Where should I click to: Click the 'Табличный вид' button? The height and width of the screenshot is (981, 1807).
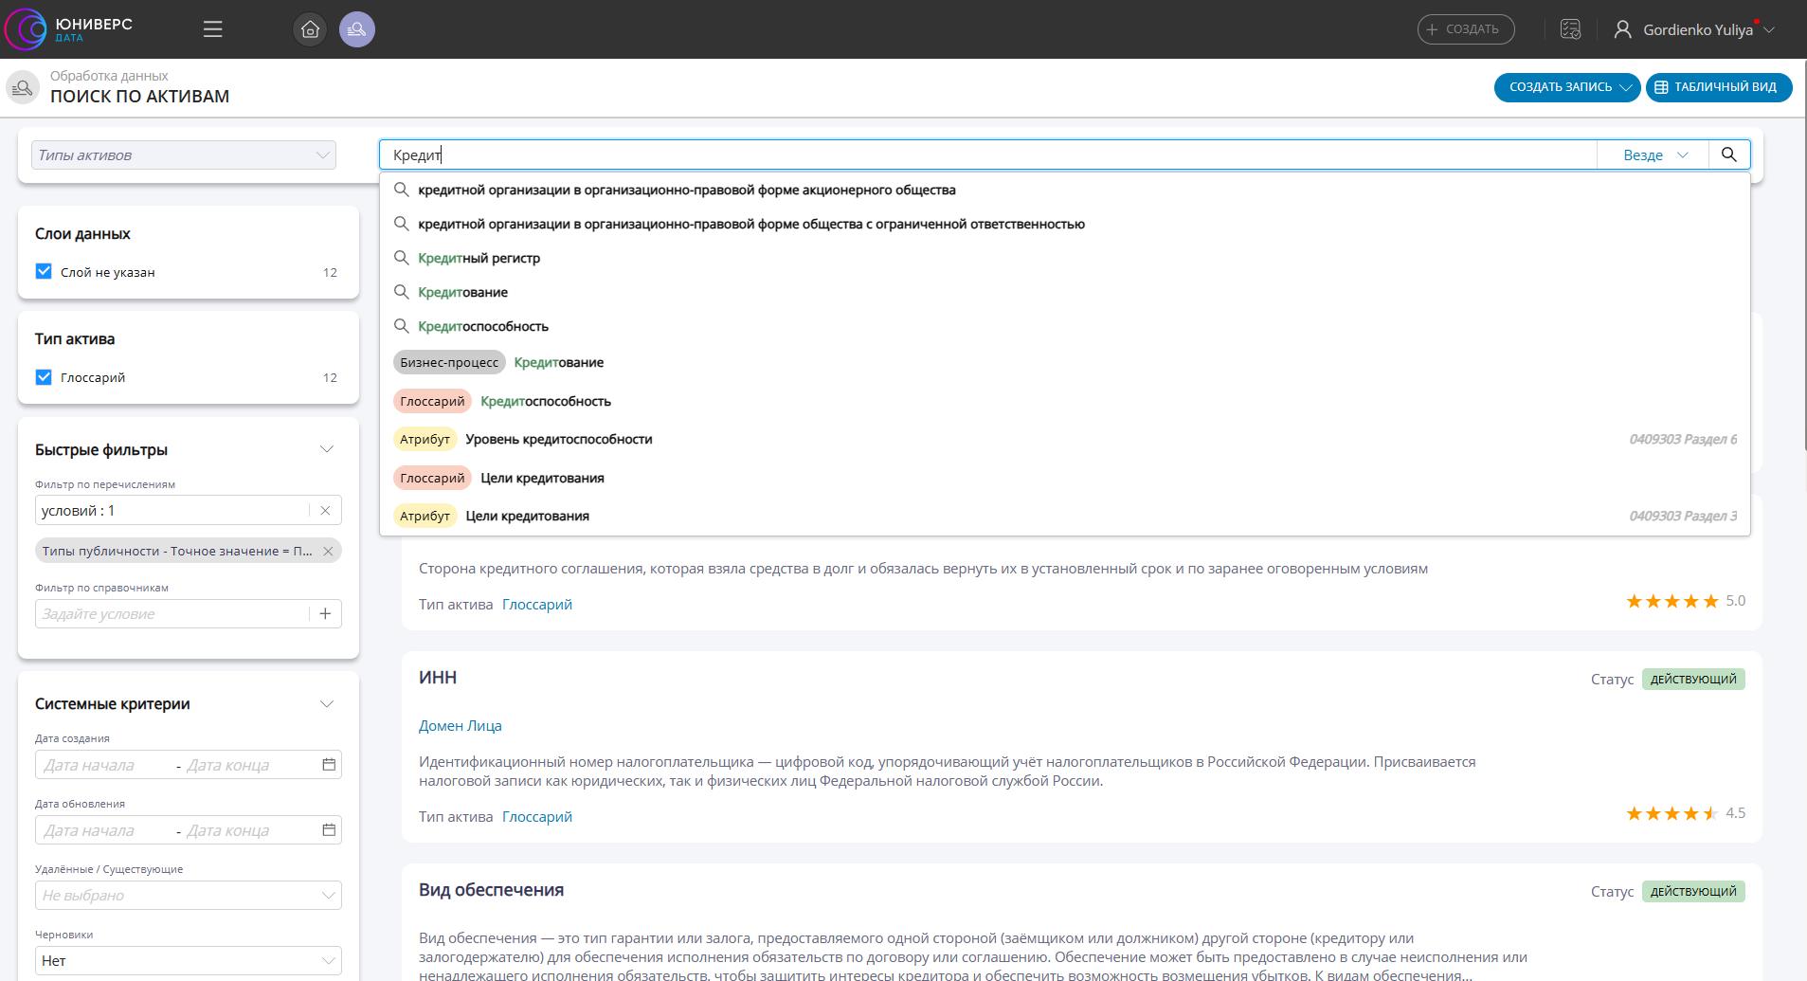pos(1717,87)
